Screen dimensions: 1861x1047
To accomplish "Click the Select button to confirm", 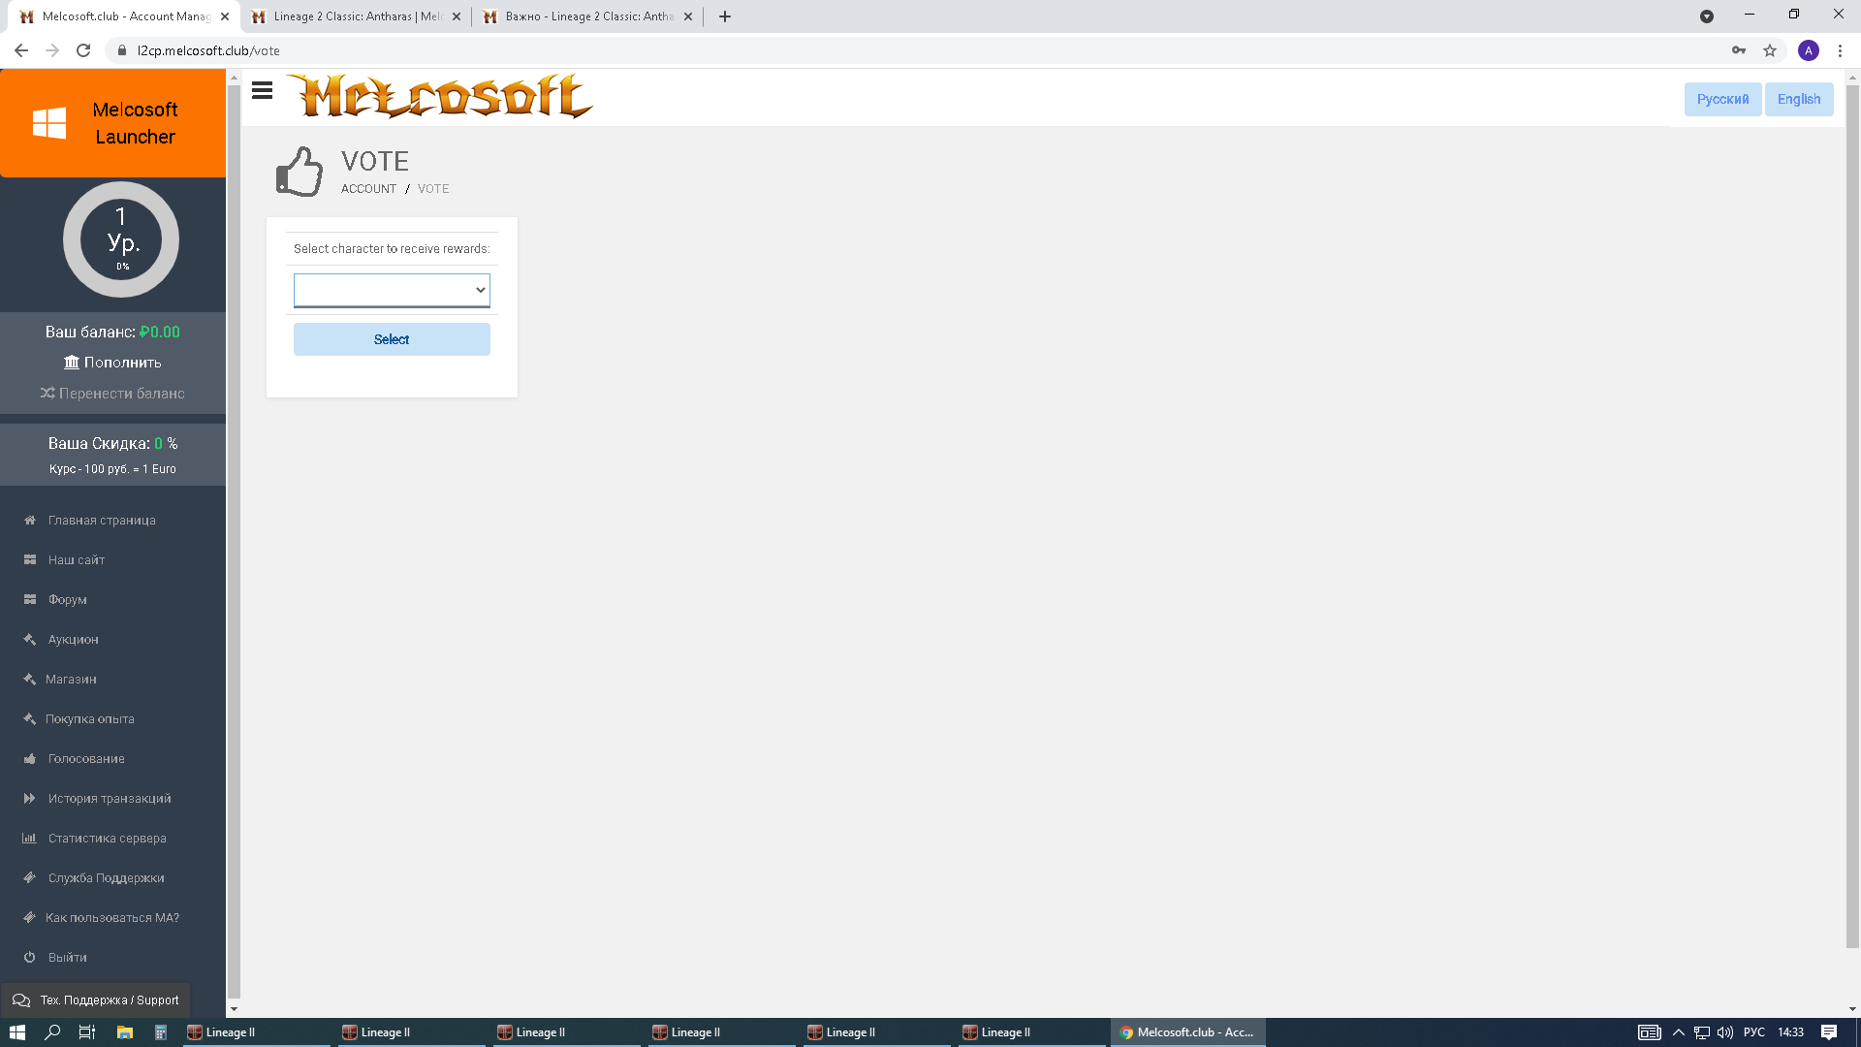I will click(x=392, y=337).
